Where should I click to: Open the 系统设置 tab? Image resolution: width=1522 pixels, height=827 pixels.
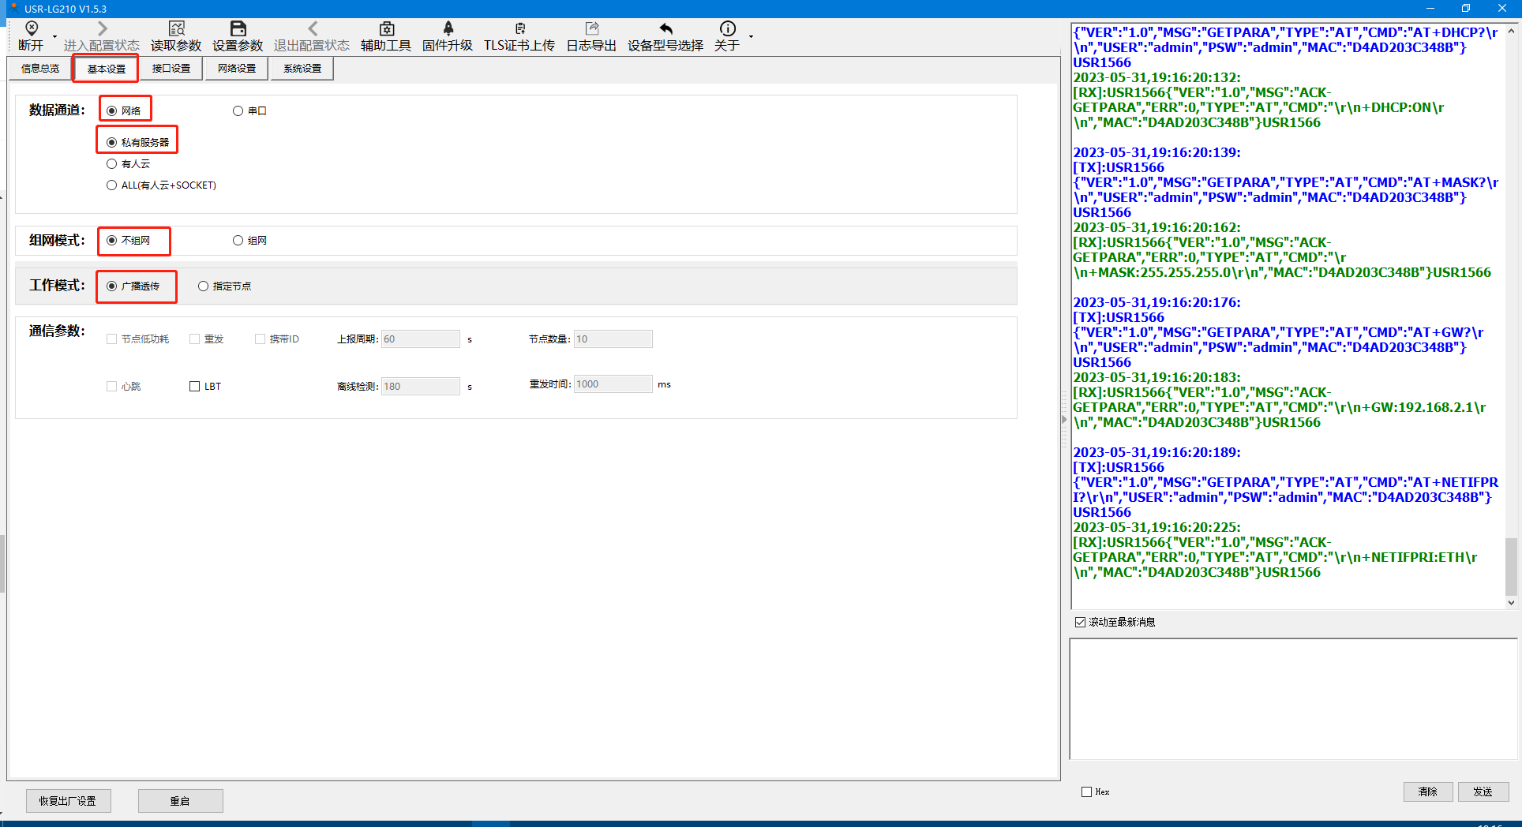(302, 69)
